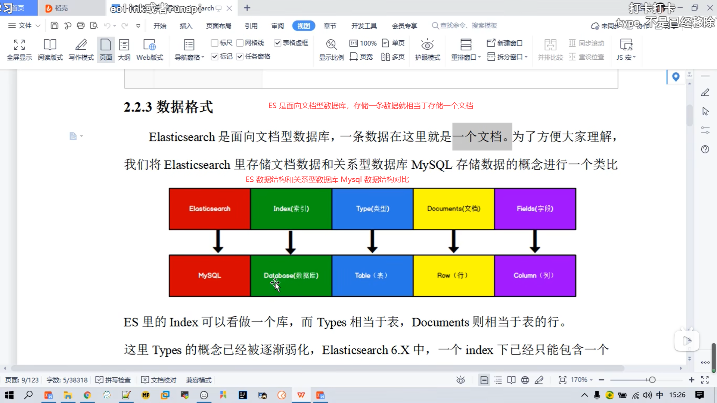Select the 大纲 outline view icon
Image resolution: width=717 pixels, height=403 pixels.
124,45
